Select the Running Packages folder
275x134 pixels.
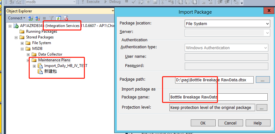pyautogui.click(x=41, y=31)
